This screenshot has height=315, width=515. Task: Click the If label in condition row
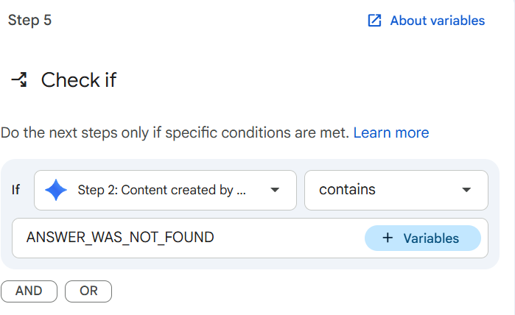coord(16,190)
